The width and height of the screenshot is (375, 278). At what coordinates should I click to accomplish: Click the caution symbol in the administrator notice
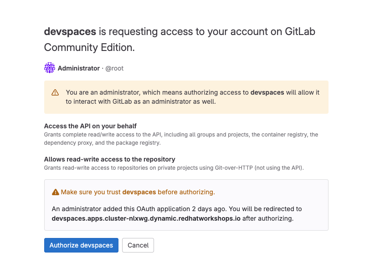pyautogui.click(x=55, y=92)
